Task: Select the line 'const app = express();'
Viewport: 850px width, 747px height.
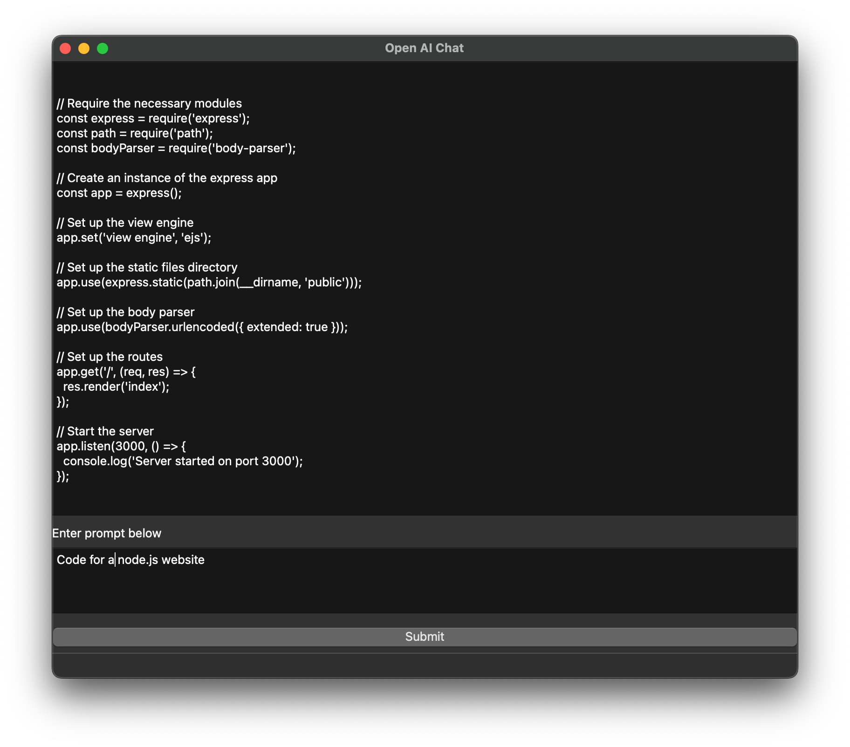Action: click(x=119, y=192)
